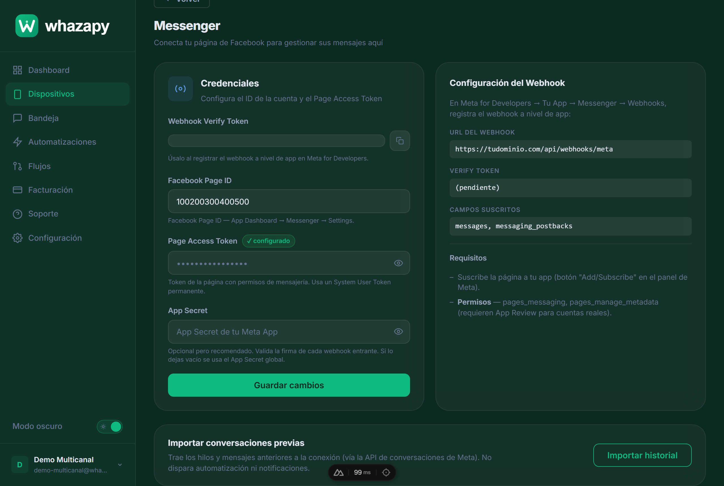The image size is (724, 486).
Task: Copy the Webhook Verify Token
Action: tap(400, 141)
